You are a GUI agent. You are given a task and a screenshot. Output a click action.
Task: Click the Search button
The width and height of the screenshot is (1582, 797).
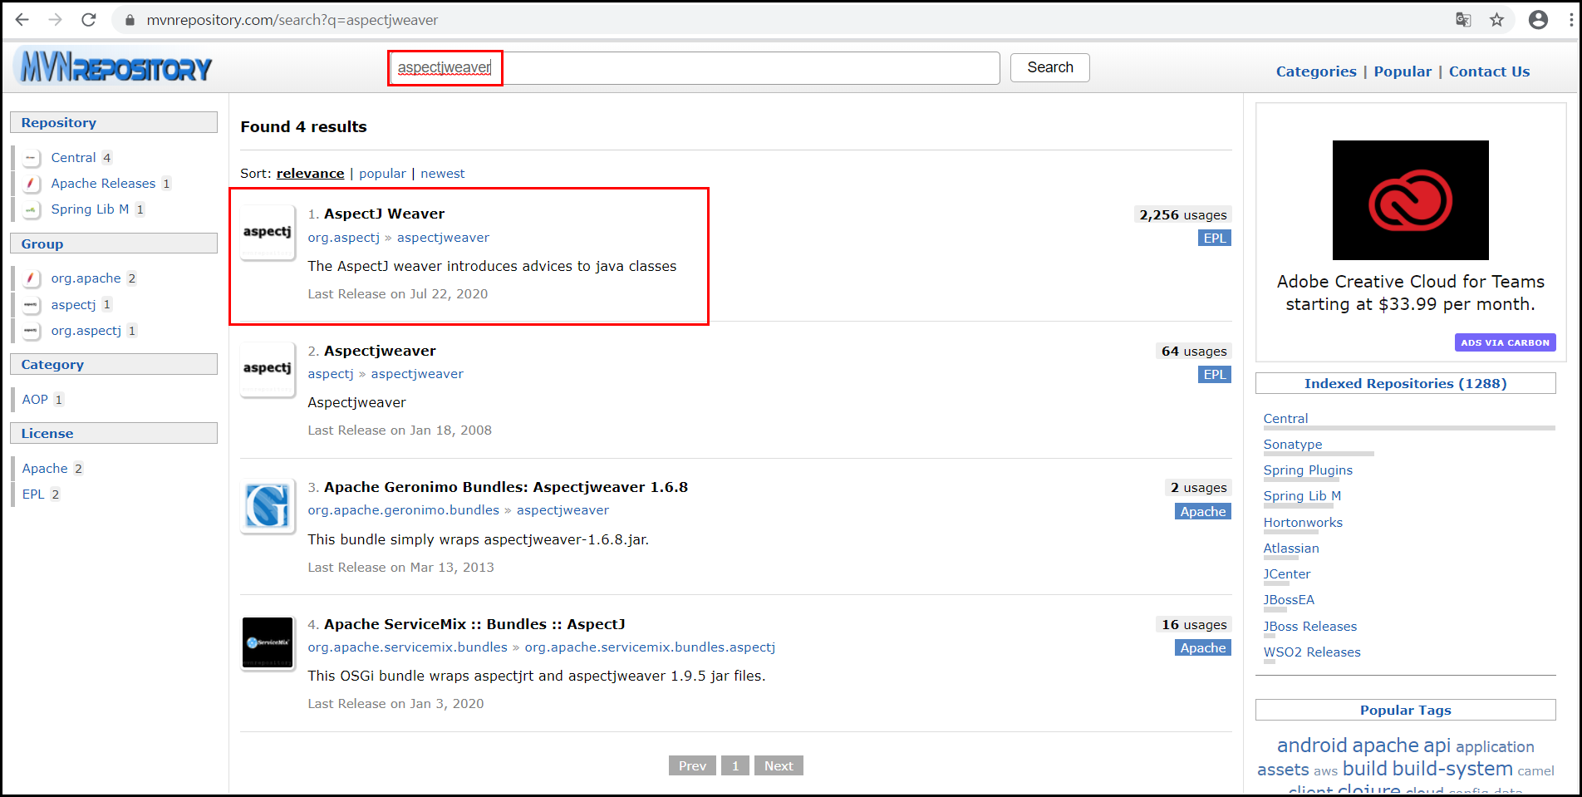[1049, 67]
